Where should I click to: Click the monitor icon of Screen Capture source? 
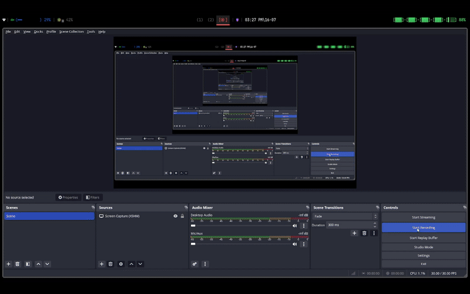tap(101, 216)
